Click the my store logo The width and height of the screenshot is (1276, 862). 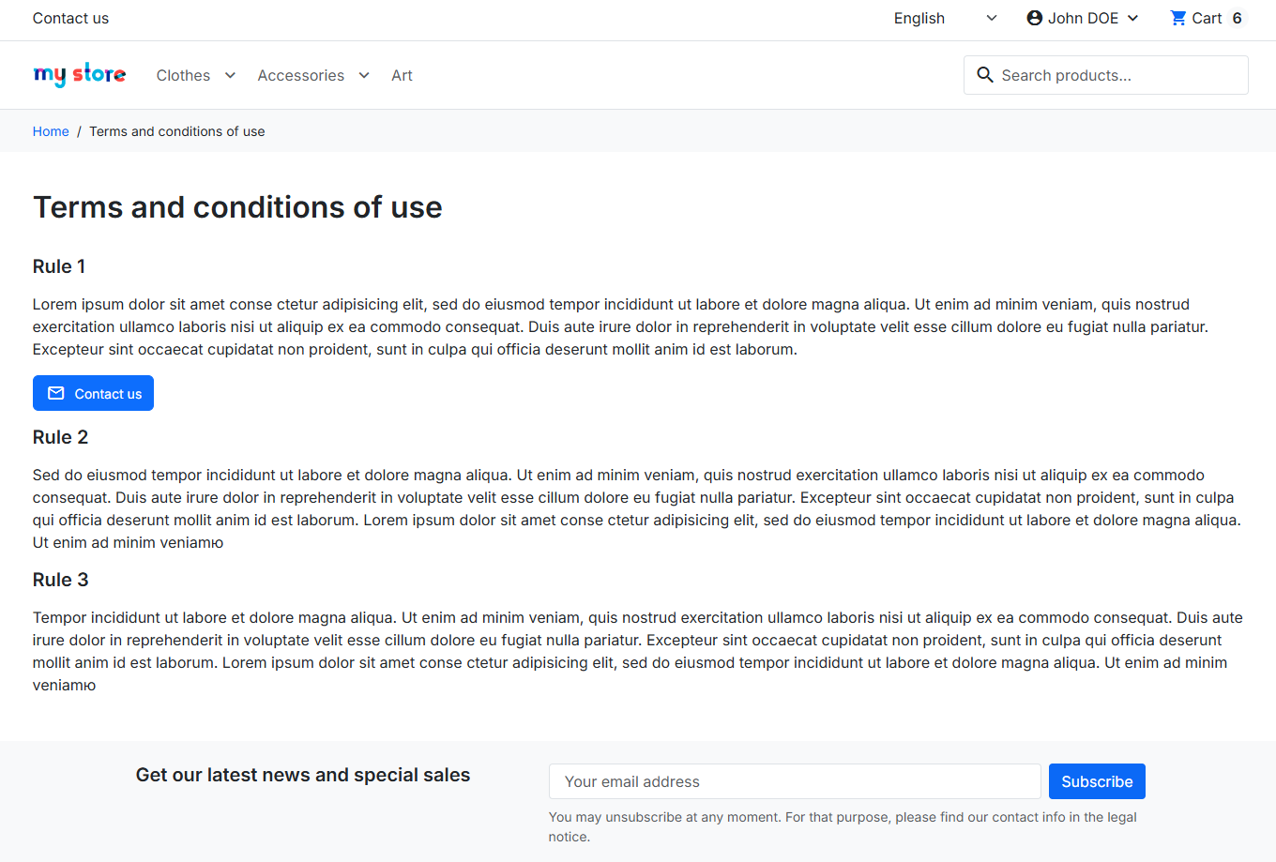[80, 74]
